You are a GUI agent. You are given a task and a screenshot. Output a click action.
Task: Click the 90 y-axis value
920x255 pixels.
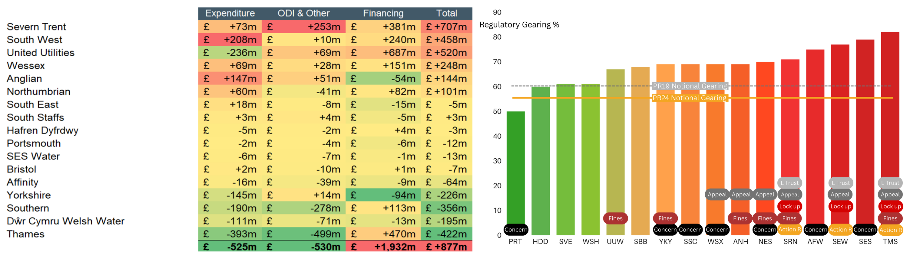pyautogui.click(x=497, y=12)
